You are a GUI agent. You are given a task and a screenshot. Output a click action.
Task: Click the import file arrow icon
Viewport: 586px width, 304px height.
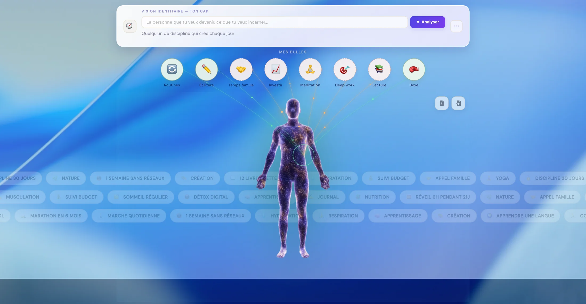pyautogui.click(x=458, y=103)
